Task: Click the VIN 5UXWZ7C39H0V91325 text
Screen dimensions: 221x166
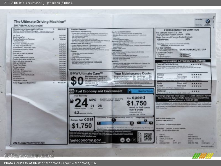Action: tap(29, 143)
